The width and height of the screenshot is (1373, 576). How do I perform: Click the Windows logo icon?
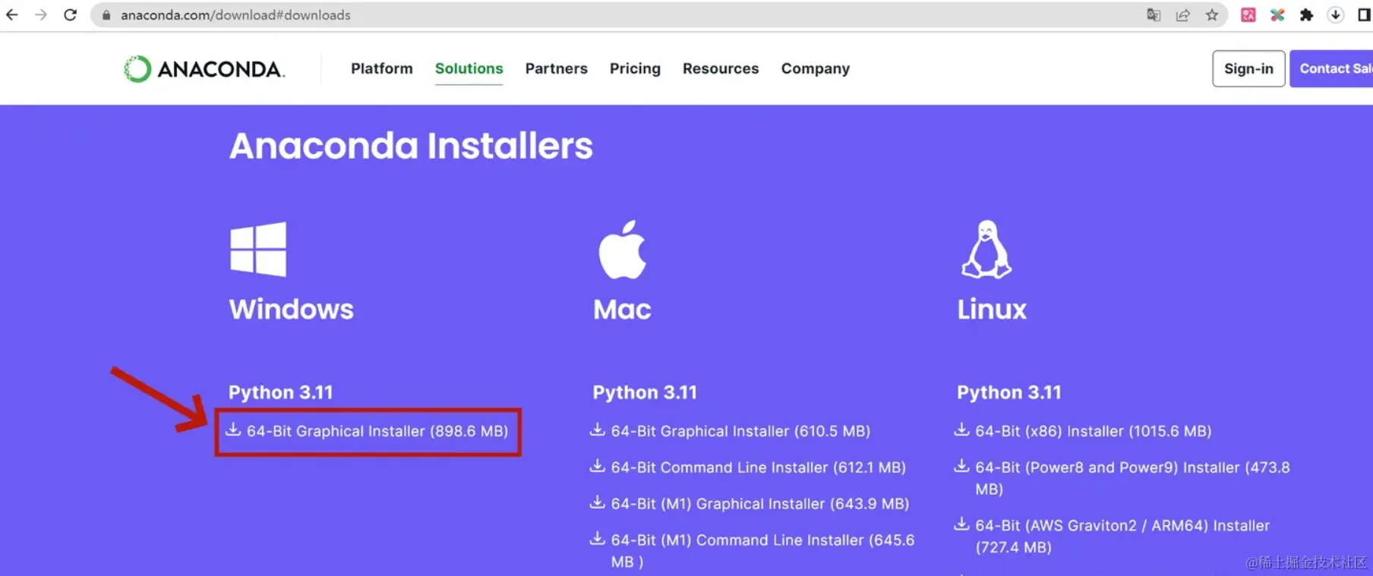click(x=258, y=249)
